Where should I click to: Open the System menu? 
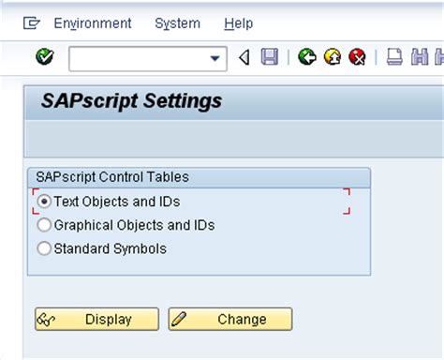tap(178, 23)
